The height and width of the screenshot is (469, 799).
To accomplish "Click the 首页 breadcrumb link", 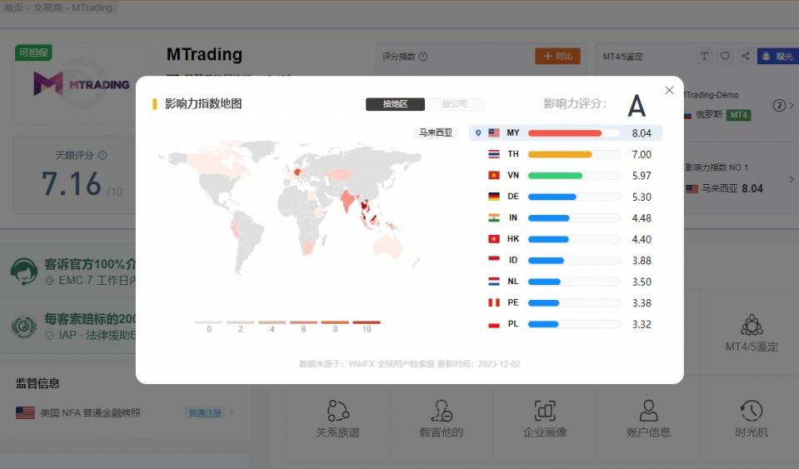I will [13, 7].
